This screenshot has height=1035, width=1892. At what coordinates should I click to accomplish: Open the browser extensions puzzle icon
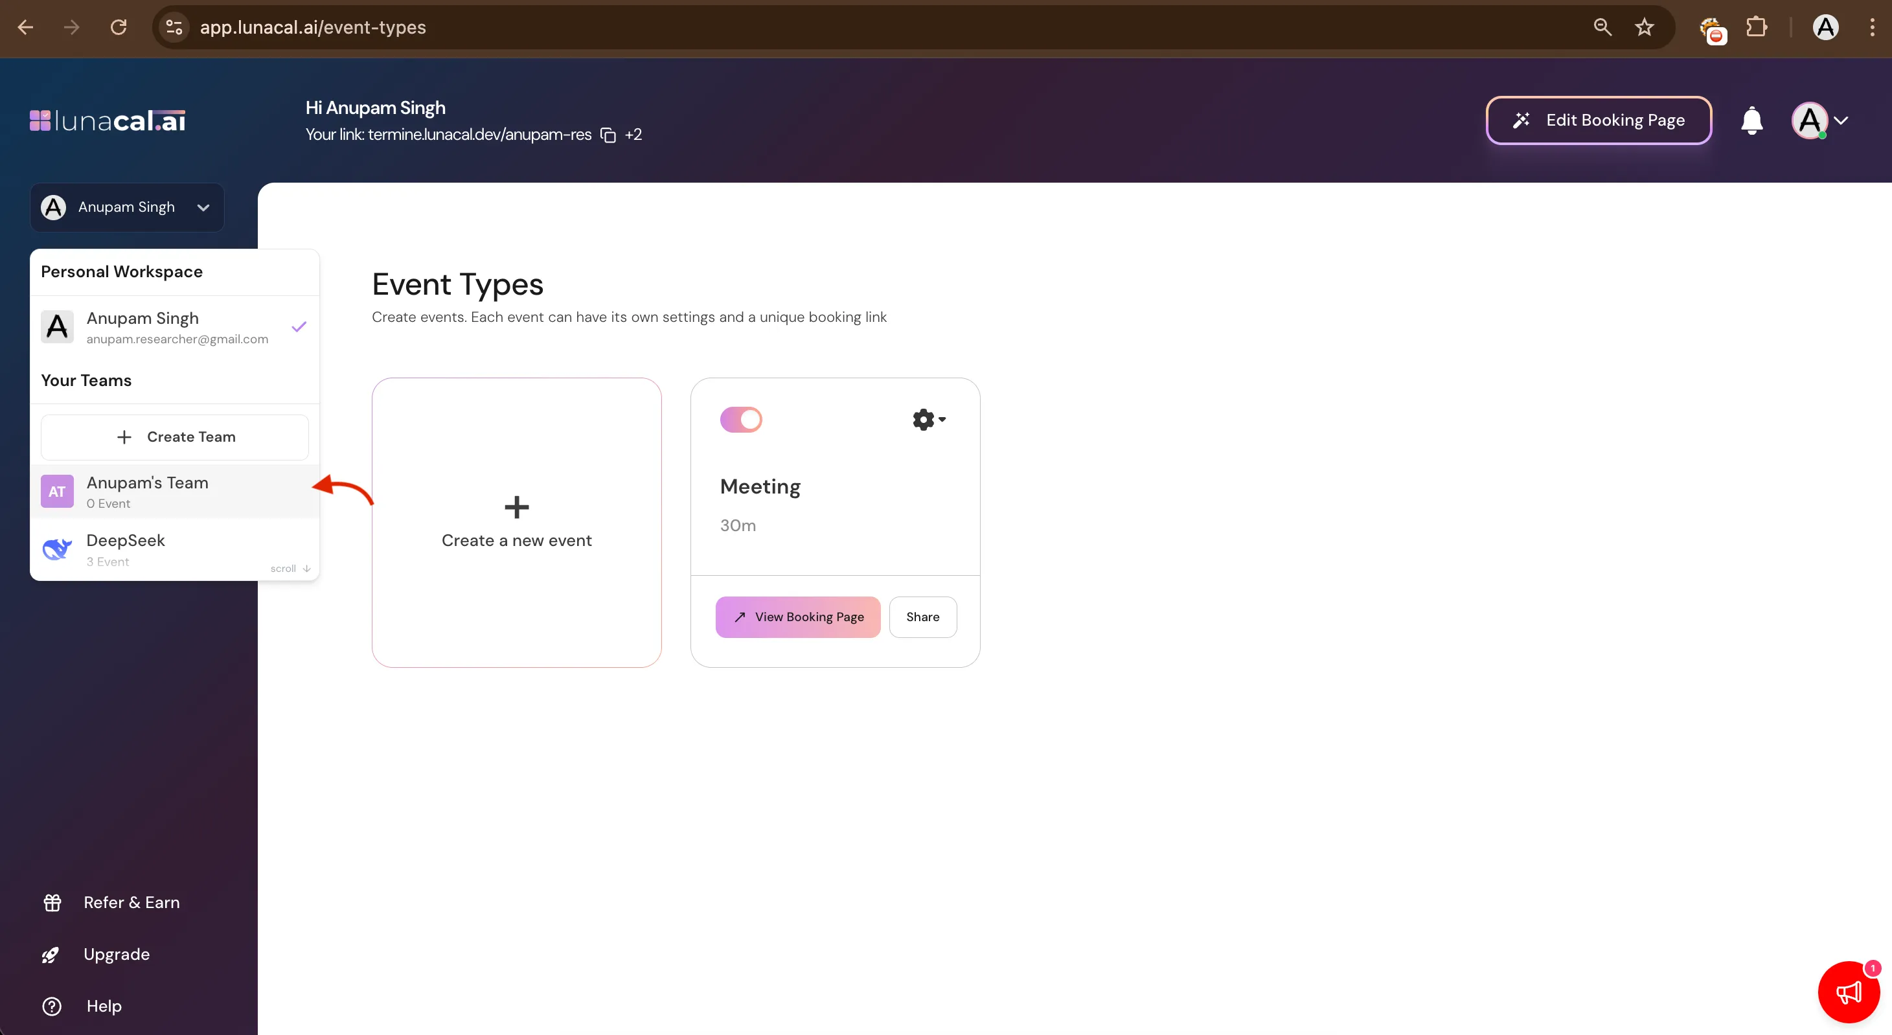coord(1757,27)
